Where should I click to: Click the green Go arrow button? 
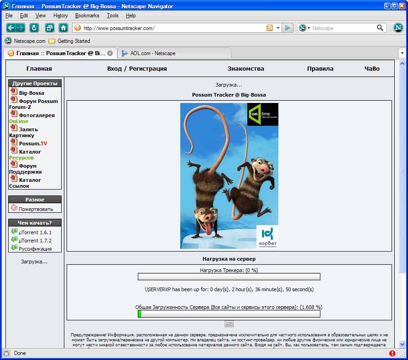point(288,28)
